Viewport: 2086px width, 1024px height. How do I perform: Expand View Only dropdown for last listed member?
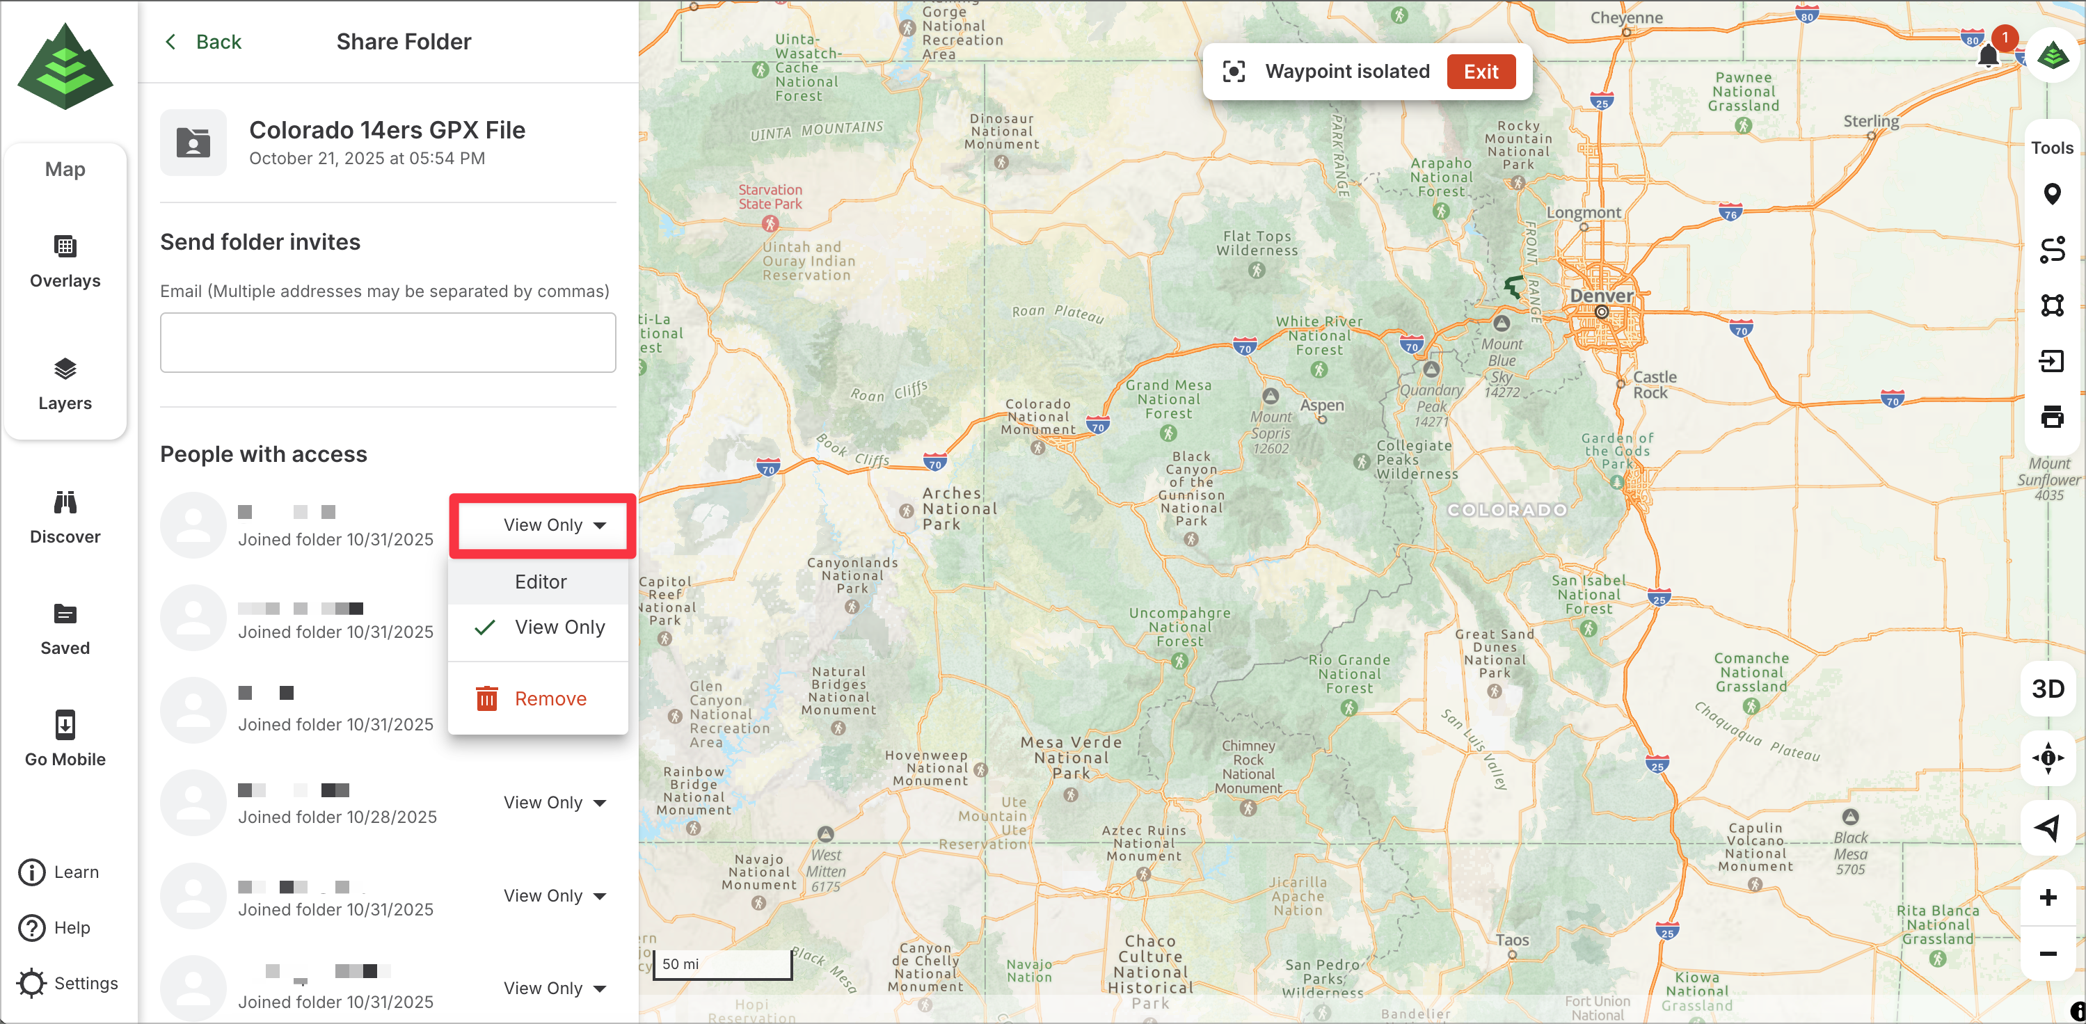coord(554,988)
